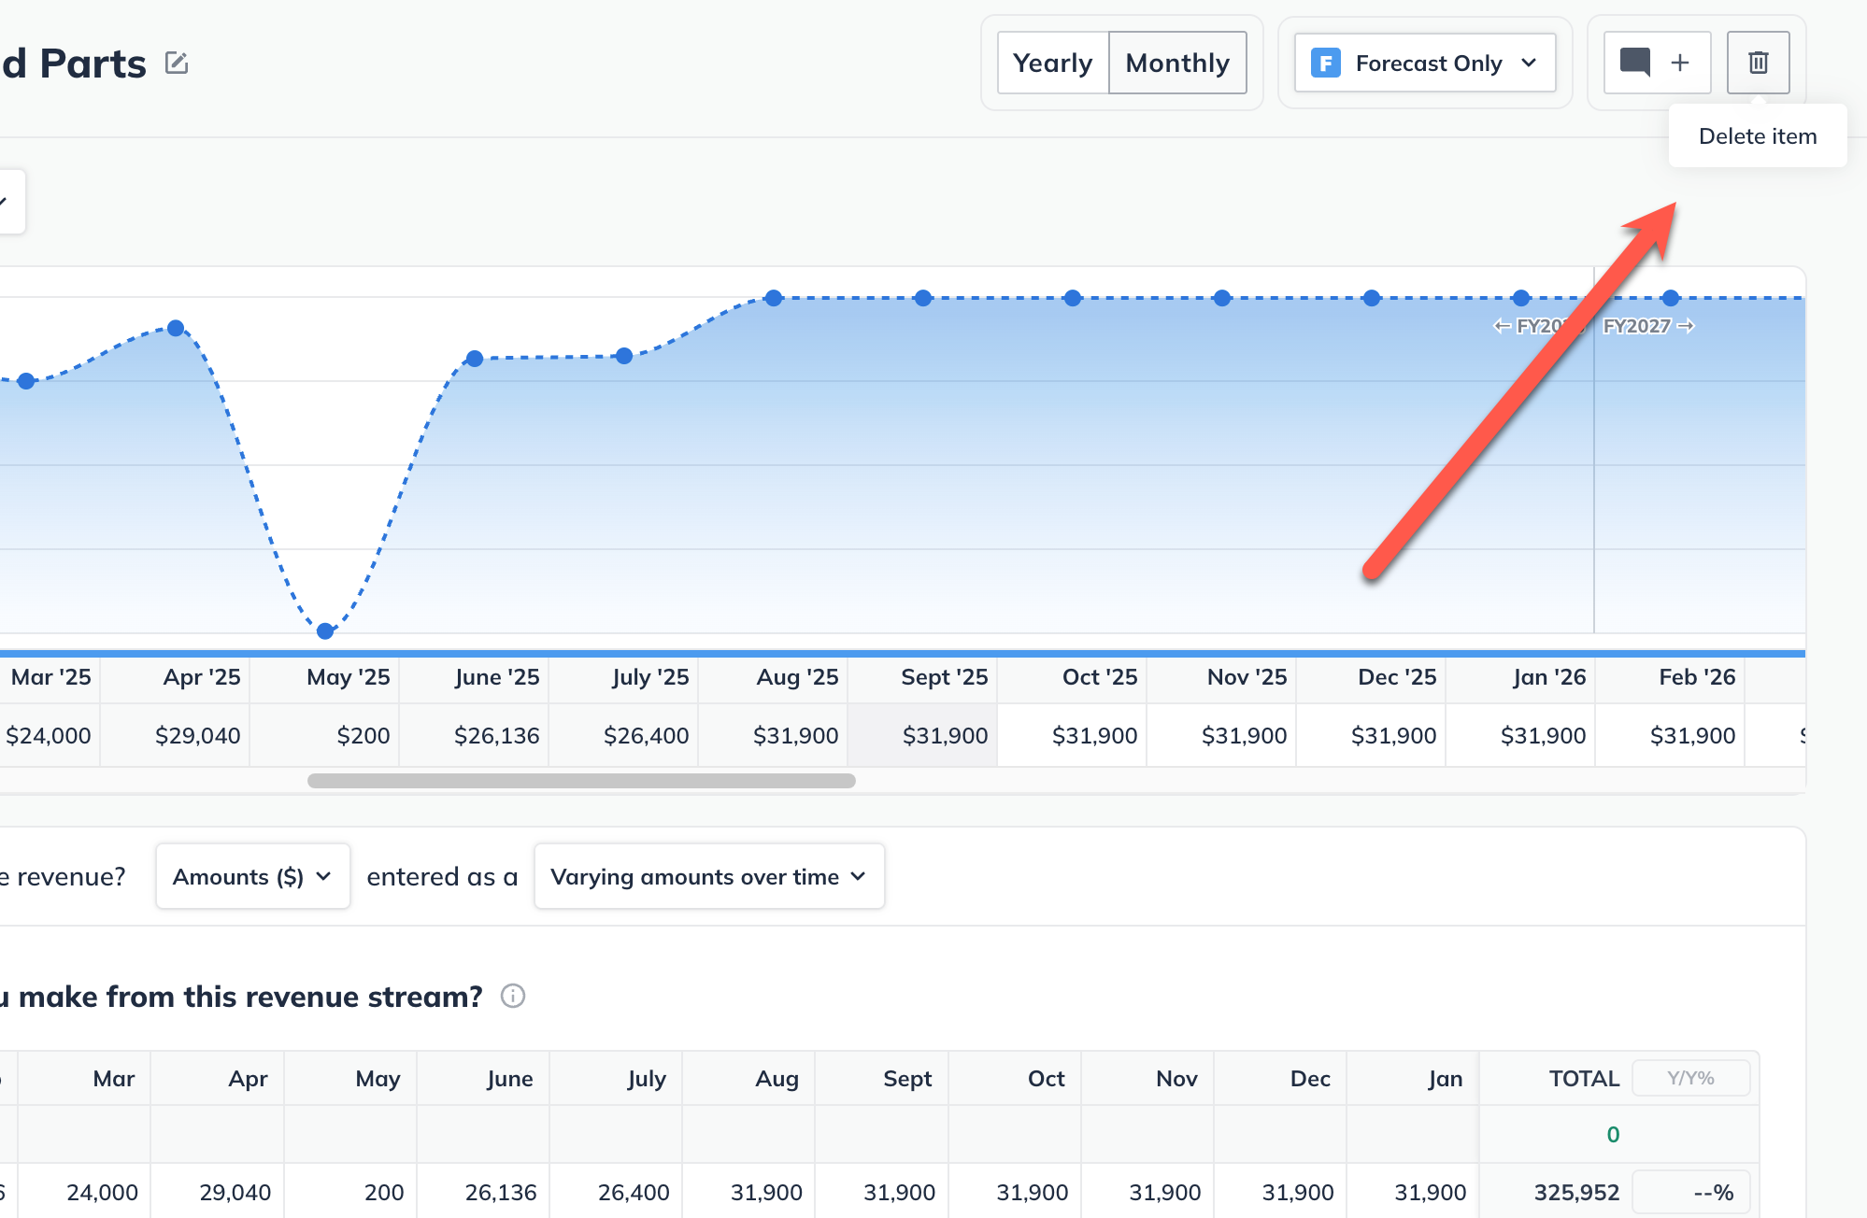Click the pencil edit icon beside title
The width and height of the screenshot is (1867, 1218).
[x=177, y=63]
